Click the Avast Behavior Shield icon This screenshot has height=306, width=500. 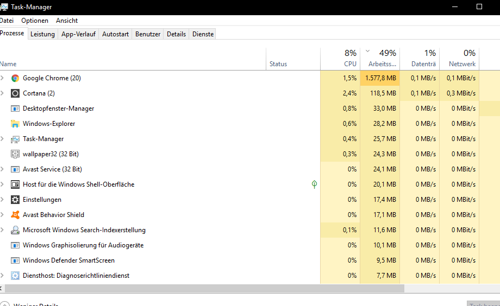[15, 215]
